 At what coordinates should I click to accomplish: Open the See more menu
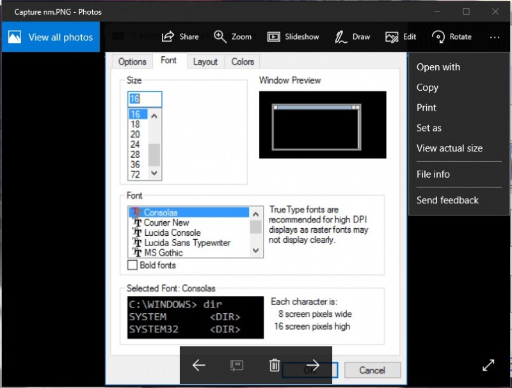[x=494, y=38]
